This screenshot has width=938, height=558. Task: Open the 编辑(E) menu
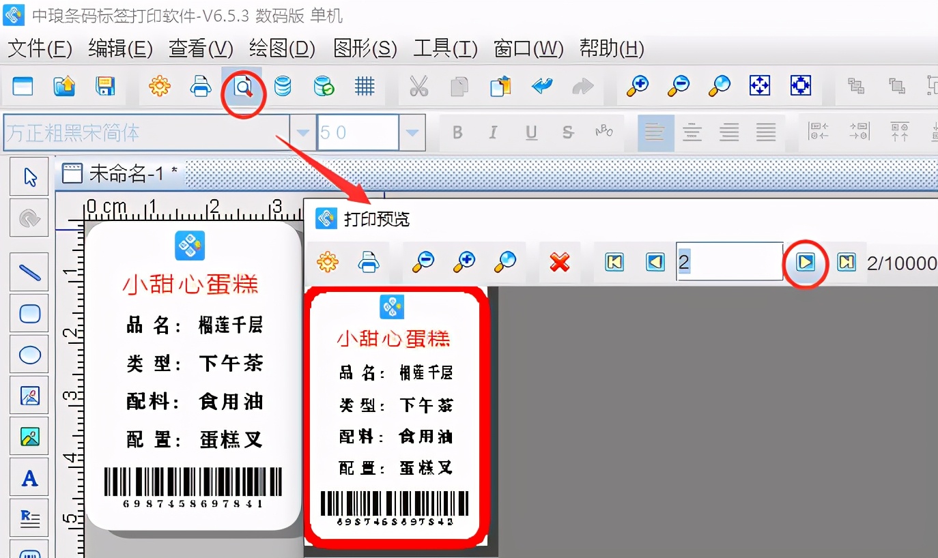click(121, 48)
